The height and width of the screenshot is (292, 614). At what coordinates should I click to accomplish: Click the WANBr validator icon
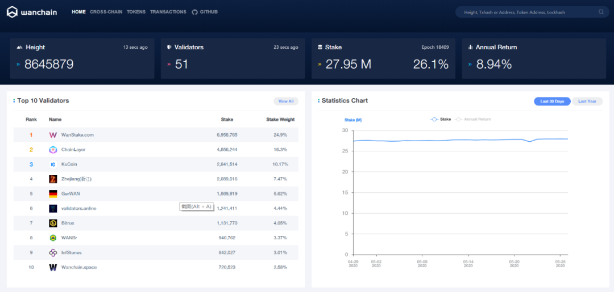click(53, 238)
